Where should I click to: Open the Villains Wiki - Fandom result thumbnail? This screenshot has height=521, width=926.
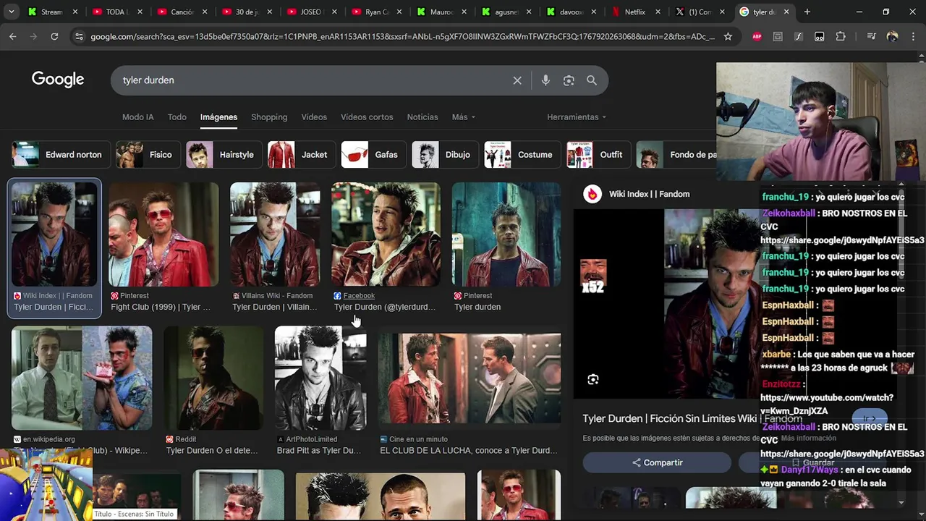(x=275, y=234)
